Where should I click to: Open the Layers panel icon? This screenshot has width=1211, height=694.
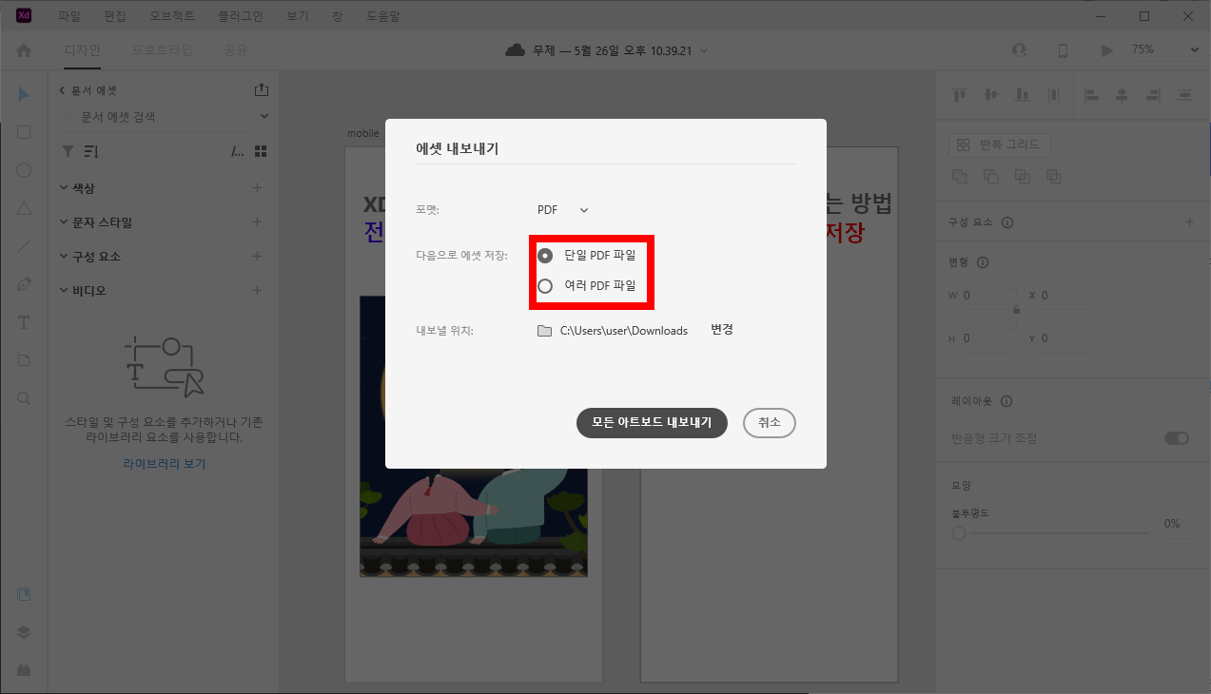point(23,631)
